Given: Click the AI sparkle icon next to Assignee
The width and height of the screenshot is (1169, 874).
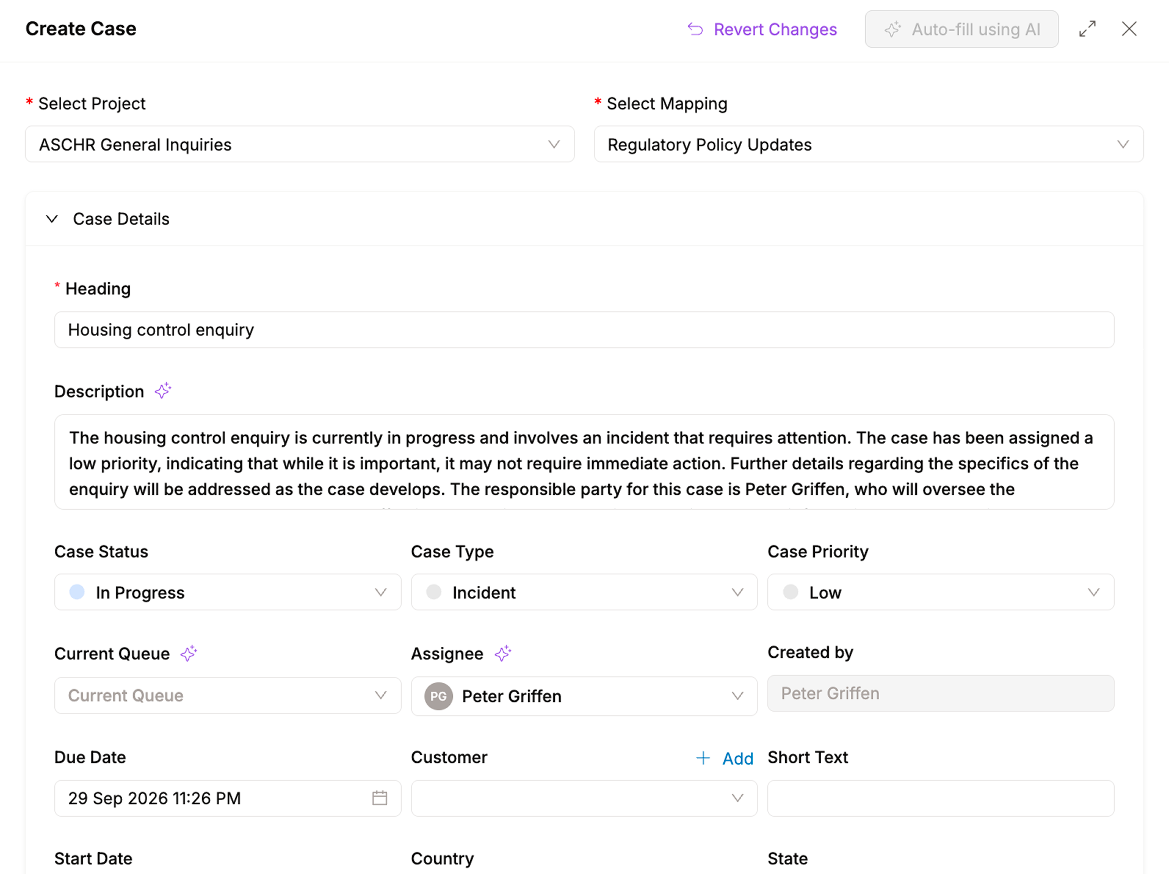Looking at the screenshot, I should (503, 653).
